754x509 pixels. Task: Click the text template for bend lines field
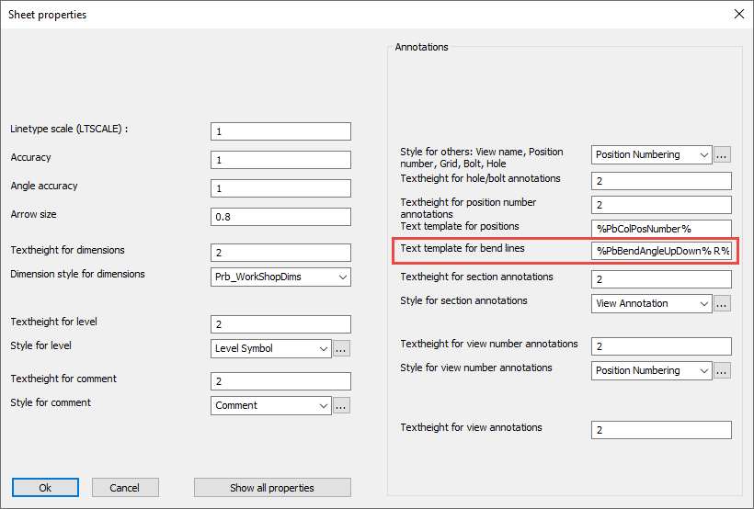point(661,251)
